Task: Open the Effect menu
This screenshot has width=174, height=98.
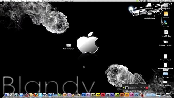Action: tap(44, 1)
